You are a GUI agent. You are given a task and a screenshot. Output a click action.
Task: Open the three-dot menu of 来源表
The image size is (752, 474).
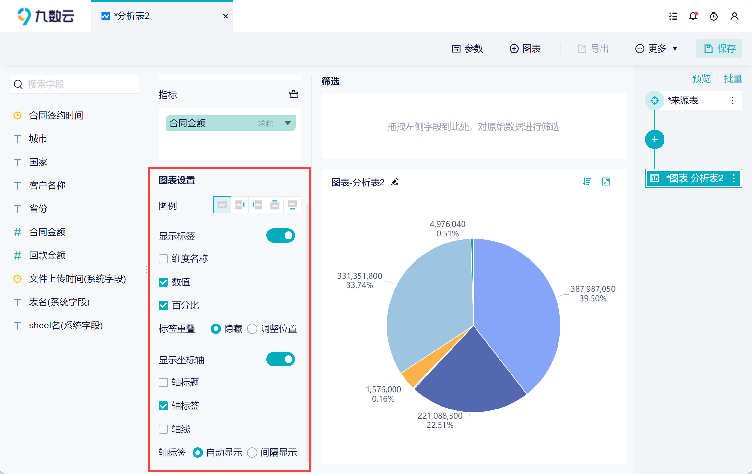(733, 101)
